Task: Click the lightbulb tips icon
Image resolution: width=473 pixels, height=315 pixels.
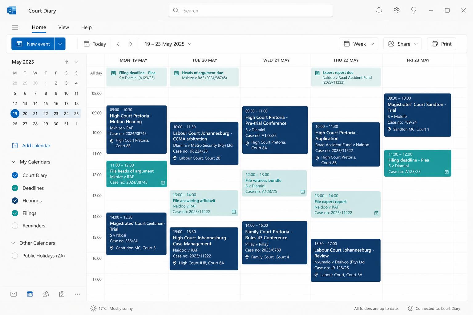Action: pos(414,10)
